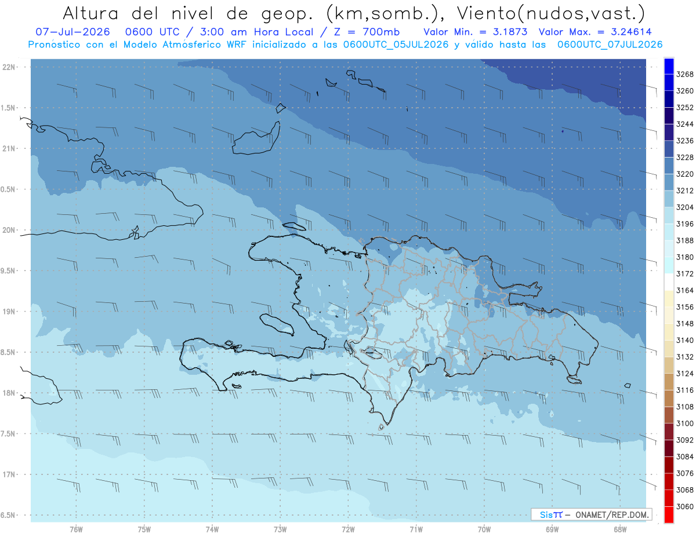Click the latitude axis label 22N
The width and height of the screenshot is (696, 537).
[9, 67]
